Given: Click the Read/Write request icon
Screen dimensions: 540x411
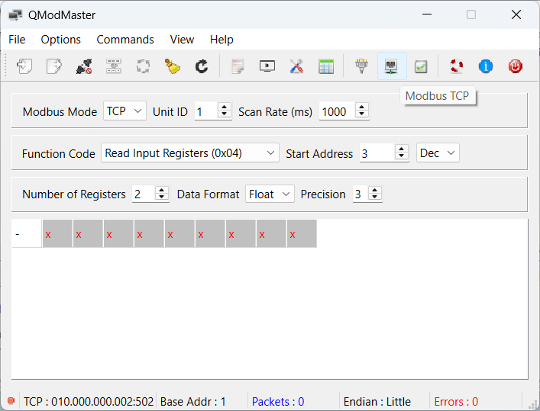Looking at the screenshot, I should [113, 66].
